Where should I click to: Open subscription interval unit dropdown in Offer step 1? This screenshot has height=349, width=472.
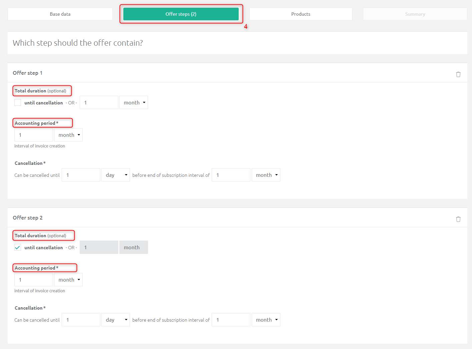pyautogui.click(x=266, y=175)
